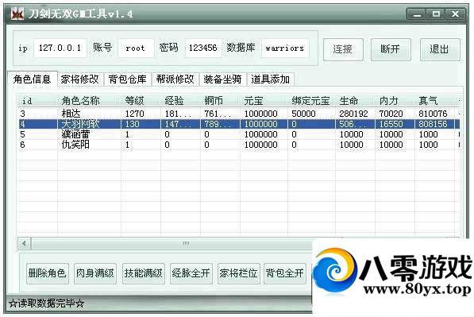Click 内力 value 16550 in selected row
This screenshot has height=317, width=474.
coord(391,124)
